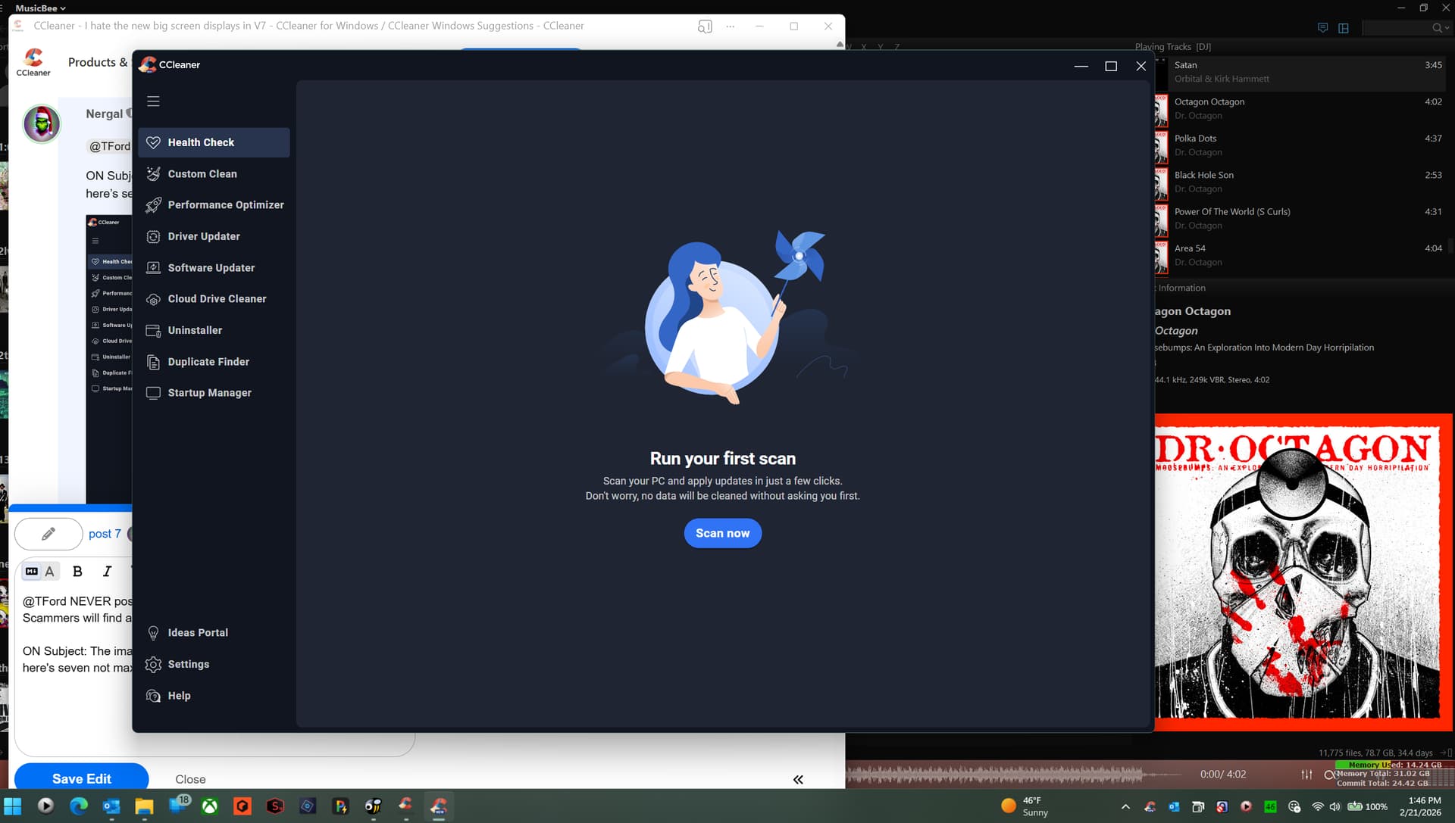This screenshot has width=1455, height=823.
Task: Open the Custom Clean section
Action: [x=202, y=174]
